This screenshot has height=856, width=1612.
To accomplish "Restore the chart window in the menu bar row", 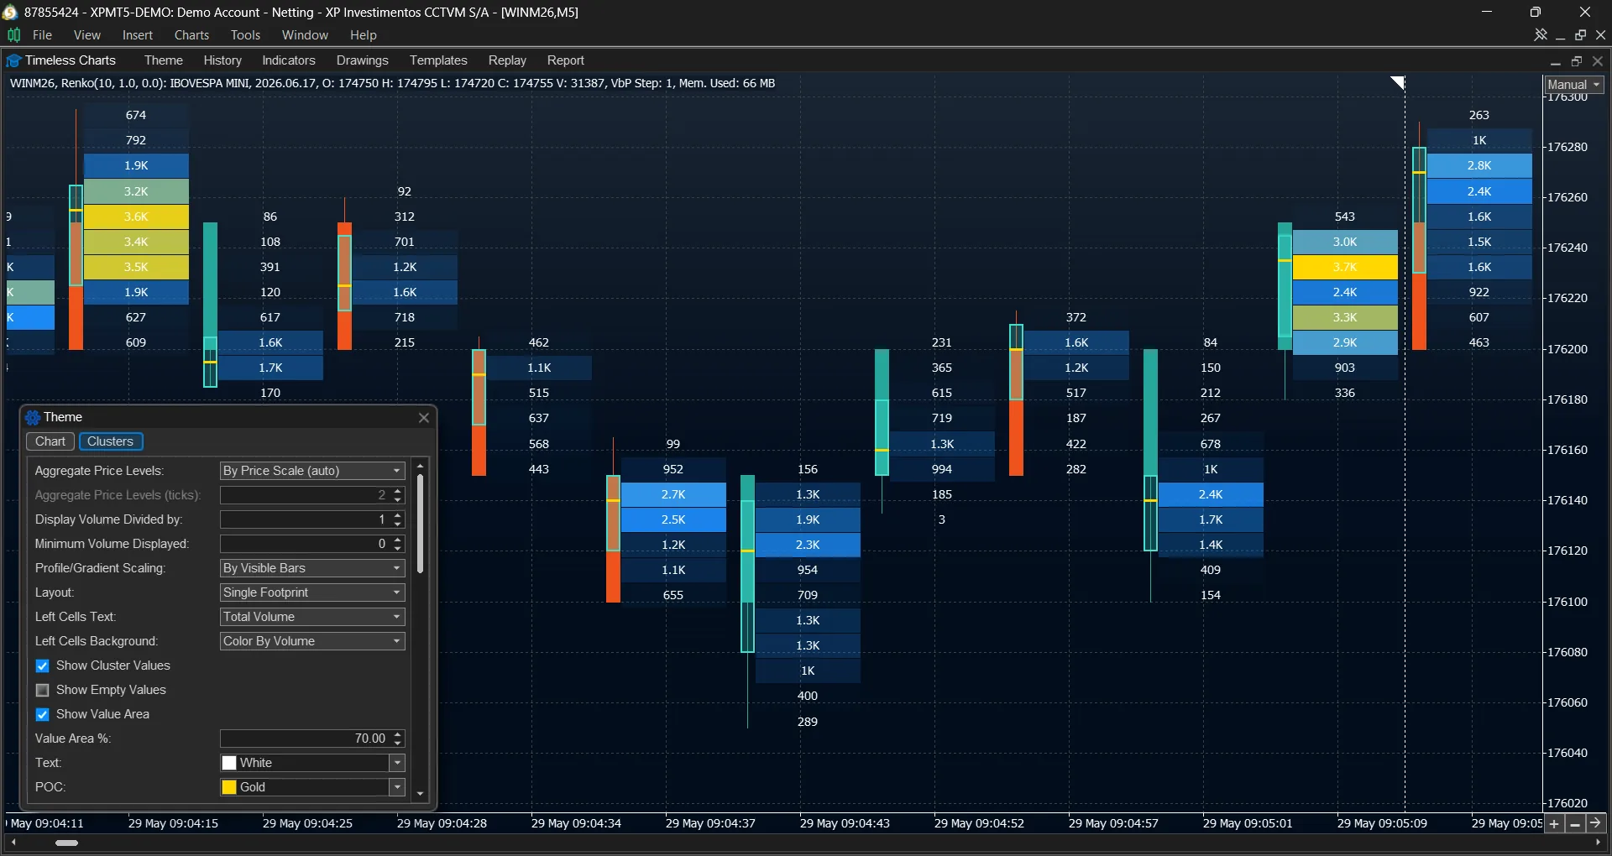I will click(x=1581, y=35).
